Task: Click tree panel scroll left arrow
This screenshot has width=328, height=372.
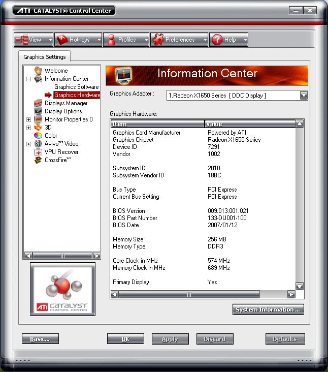Action: click(x=28, y=256)
